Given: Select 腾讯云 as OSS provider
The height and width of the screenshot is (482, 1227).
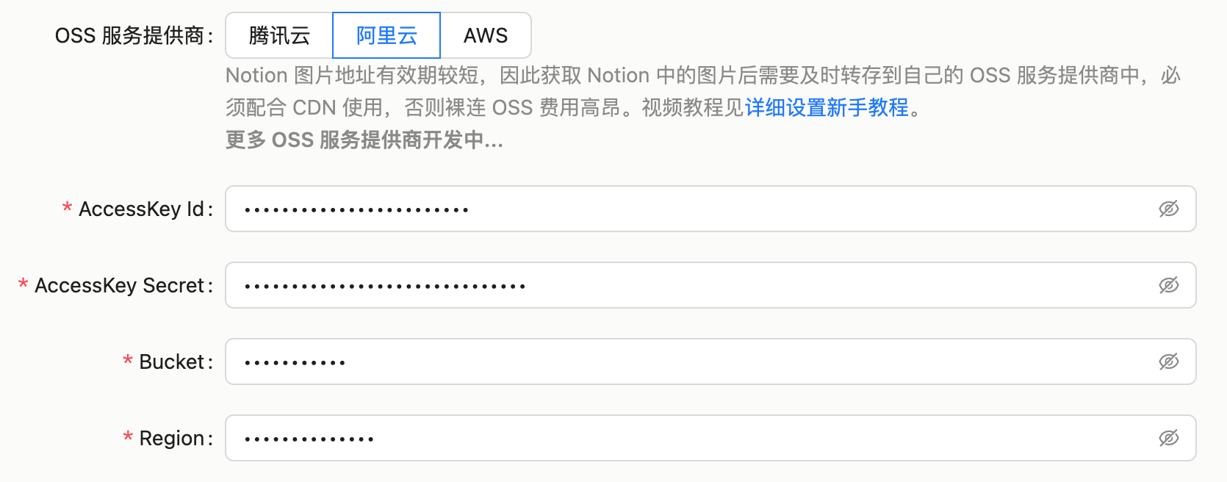Looking at the screenshot, I should [x=279, y=35].
